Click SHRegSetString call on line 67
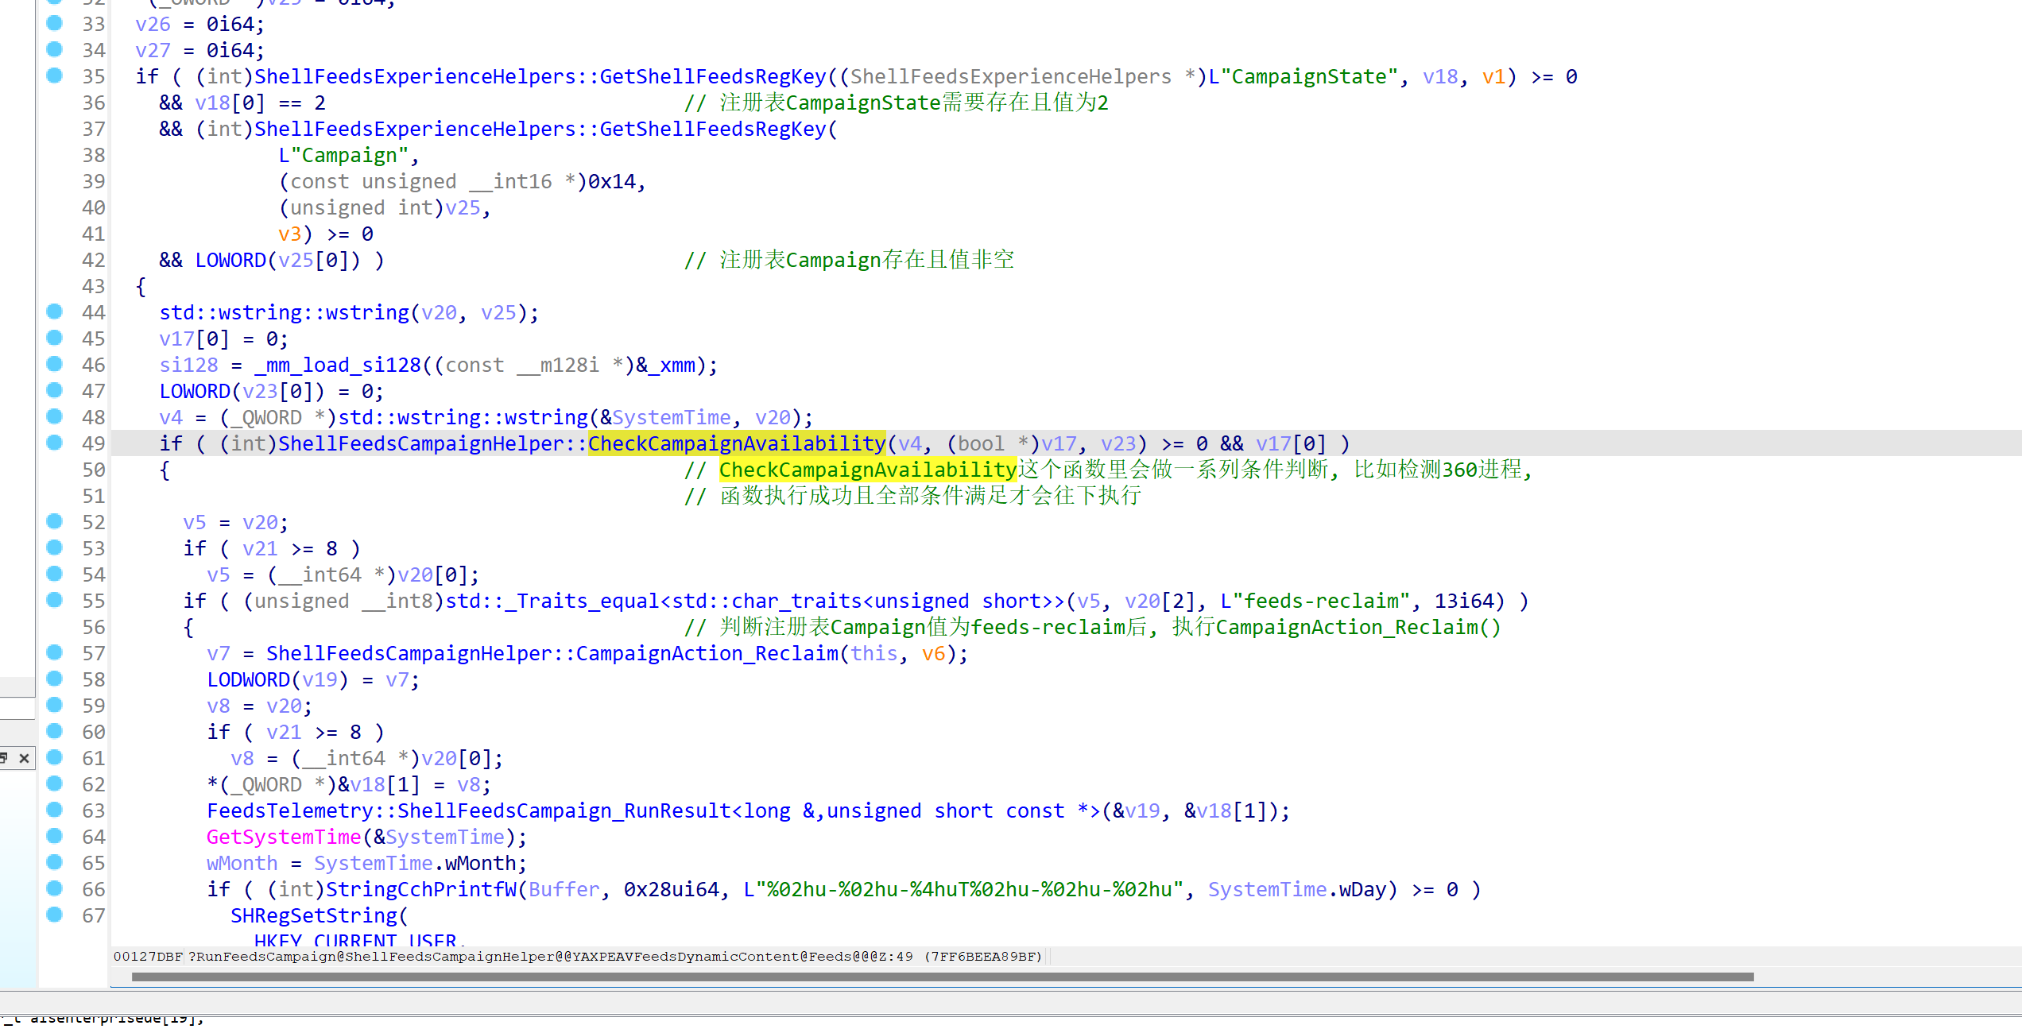Viewport: 2022px width, 1029px height. tap(314, 915)
